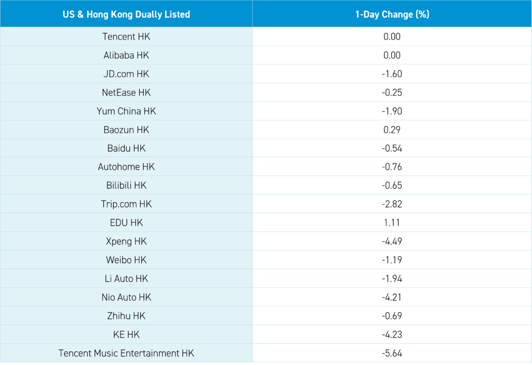Click the JD.com HK name
This screenshot has height=365, width=532.
click(126, 74)
